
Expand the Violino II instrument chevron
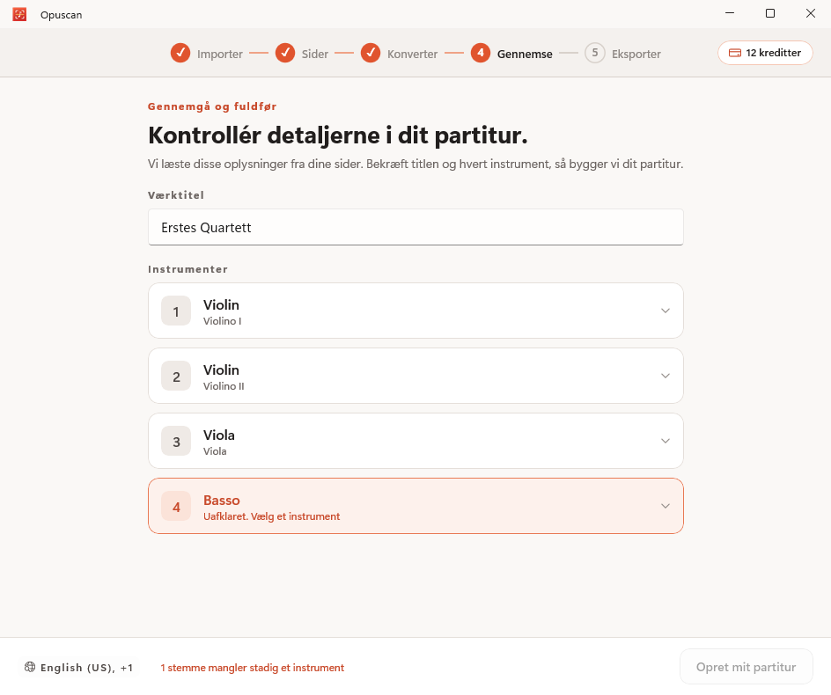[666, 377]
